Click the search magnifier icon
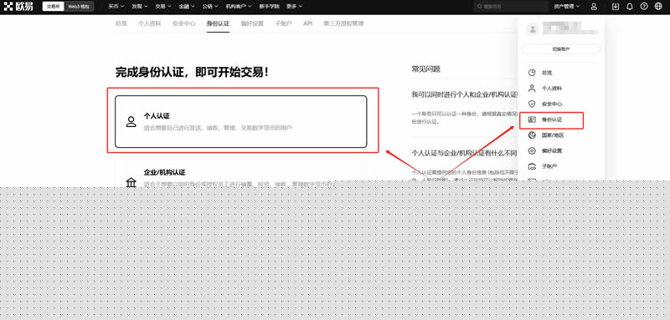 tap(480, 7)
